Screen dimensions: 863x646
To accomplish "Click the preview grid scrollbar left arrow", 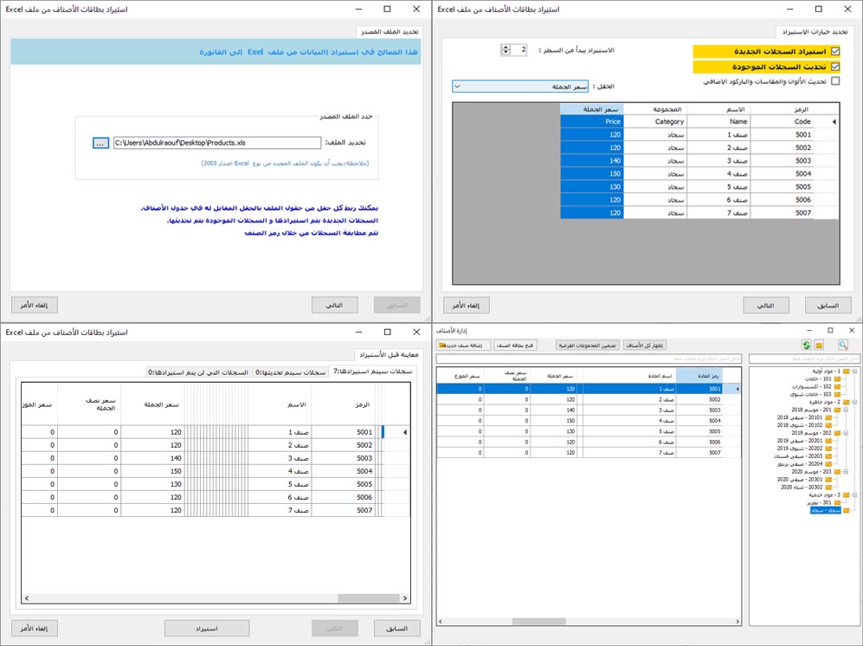I will pos(27,598).
